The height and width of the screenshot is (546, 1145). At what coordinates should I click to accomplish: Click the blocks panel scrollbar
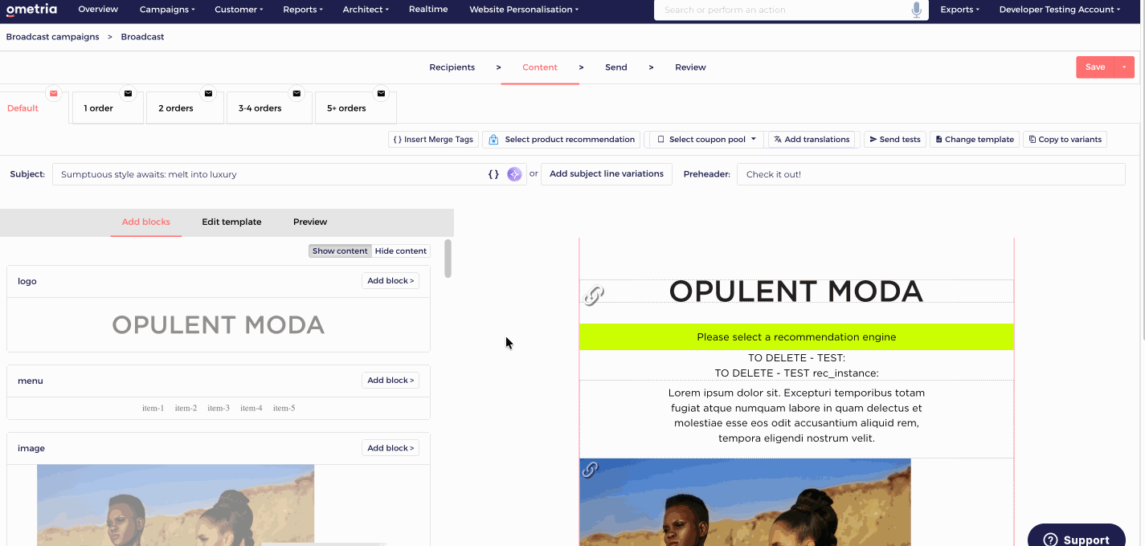(x=448, y=259)
